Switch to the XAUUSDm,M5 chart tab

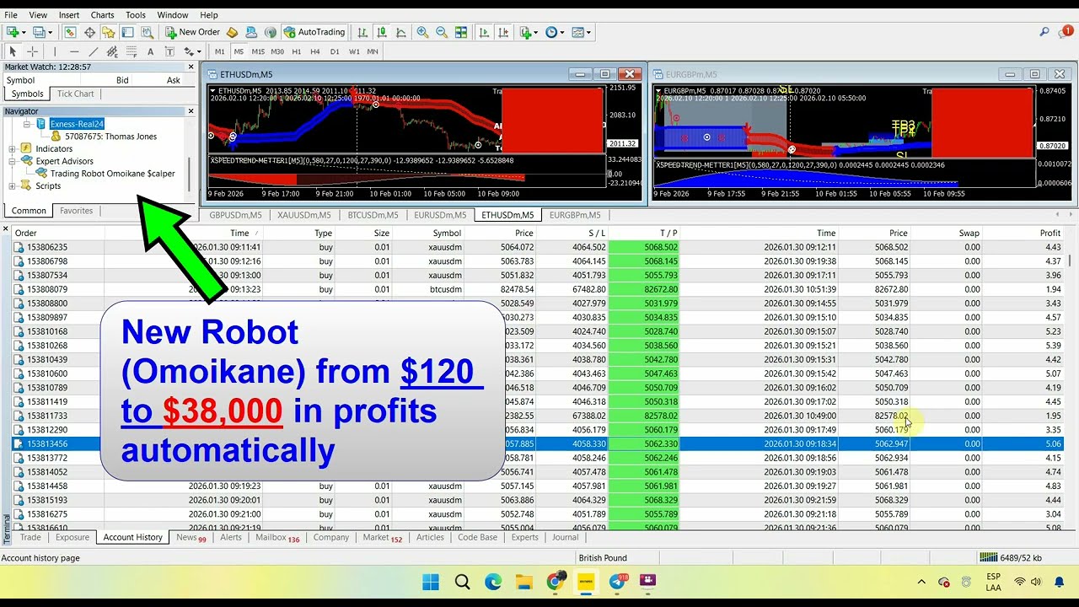click(x=305, y=215)
